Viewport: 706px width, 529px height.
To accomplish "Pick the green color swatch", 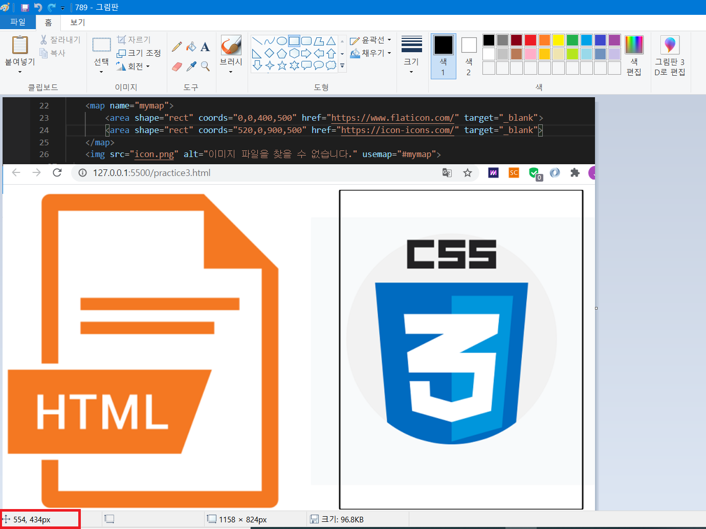I will point(572,40).
